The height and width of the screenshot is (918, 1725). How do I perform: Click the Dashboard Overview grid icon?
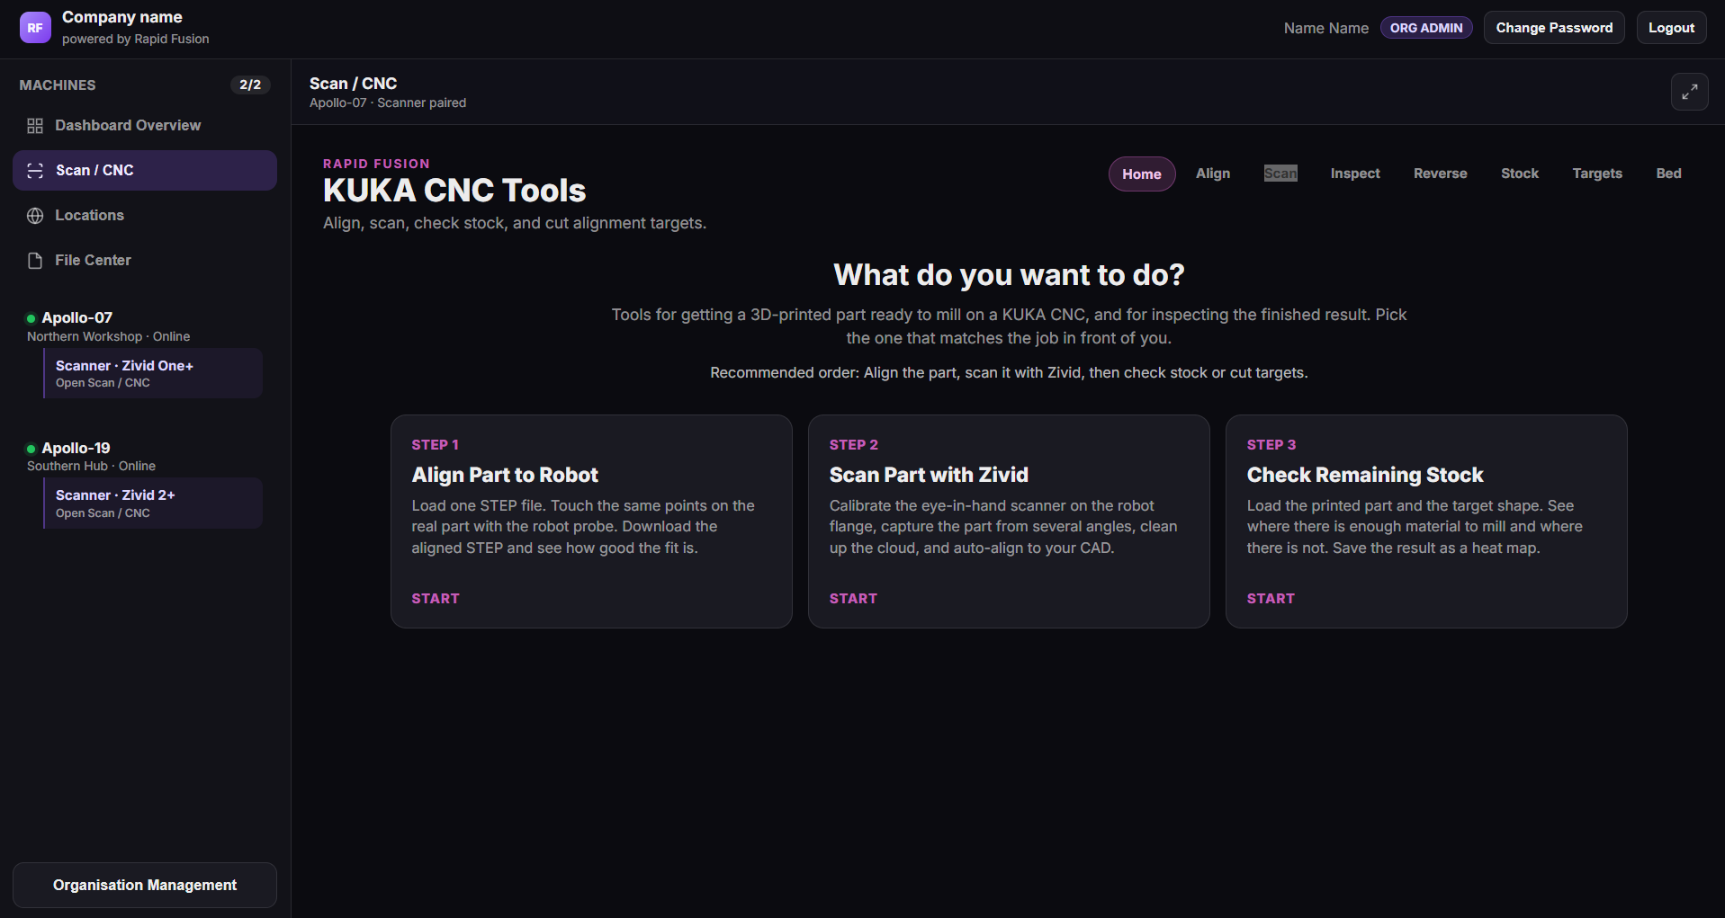(x=35, y=126)
